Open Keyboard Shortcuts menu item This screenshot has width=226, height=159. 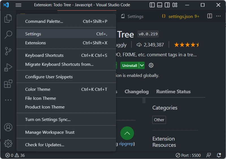click(66, 55)
